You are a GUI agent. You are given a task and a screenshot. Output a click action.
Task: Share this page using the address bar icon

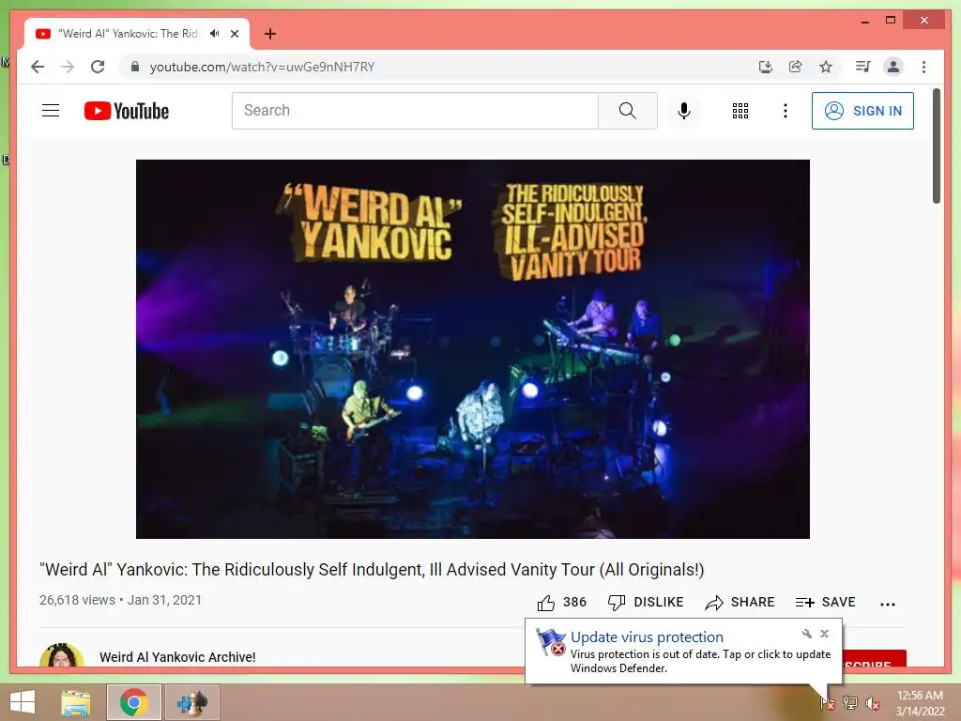[796, 67]
